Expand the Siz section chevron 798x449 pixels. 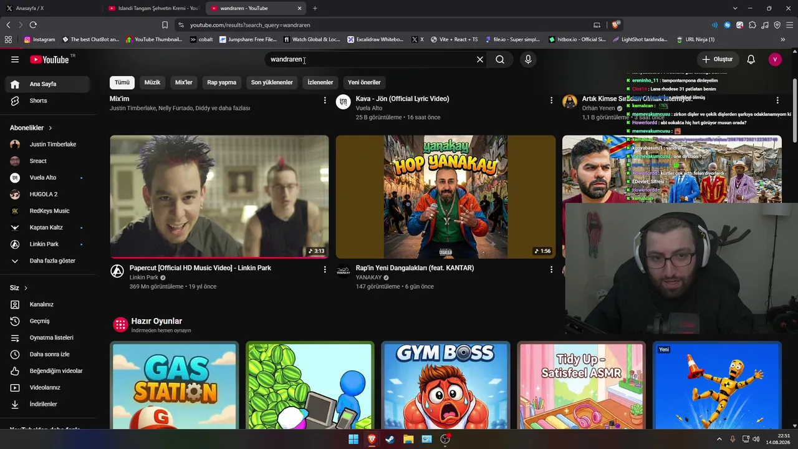(26, 288)
